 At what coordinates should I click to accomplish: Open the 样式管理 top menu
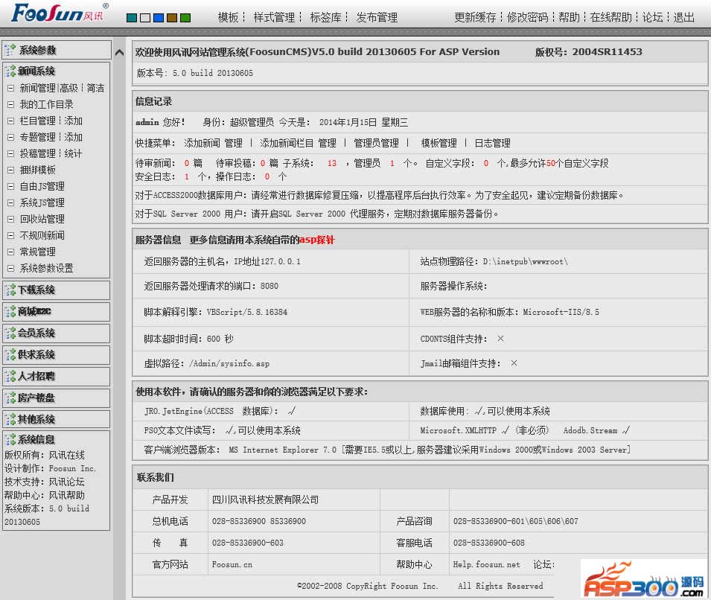(274, 17)
